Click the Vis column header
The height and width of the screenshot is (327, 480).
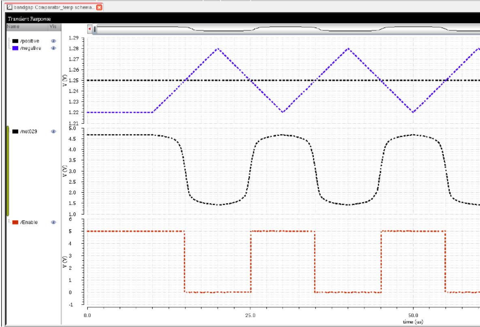52,27
